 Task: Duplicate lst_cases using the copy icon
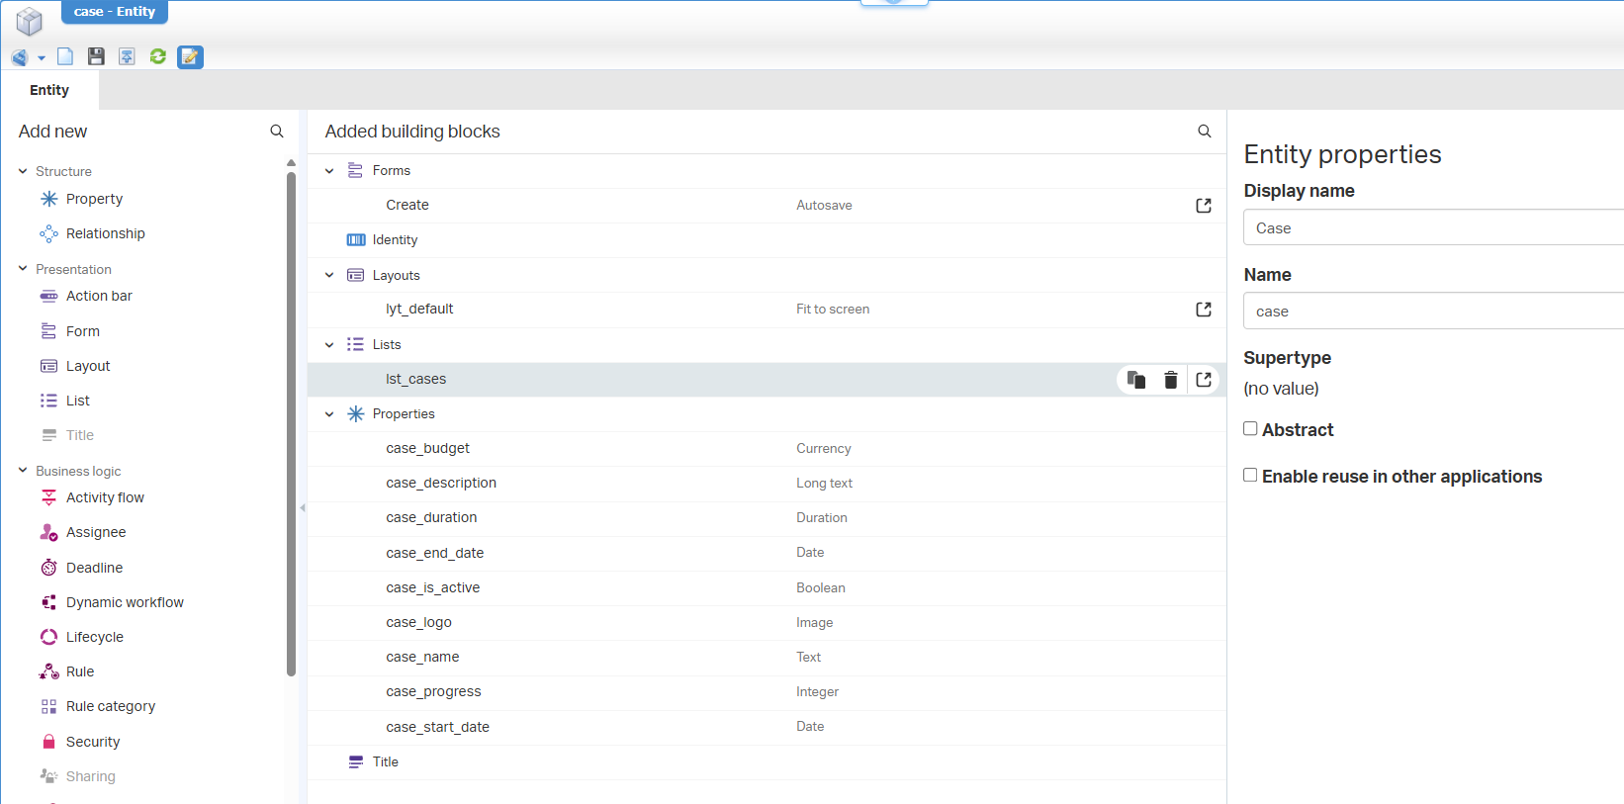pos(1136,380)
